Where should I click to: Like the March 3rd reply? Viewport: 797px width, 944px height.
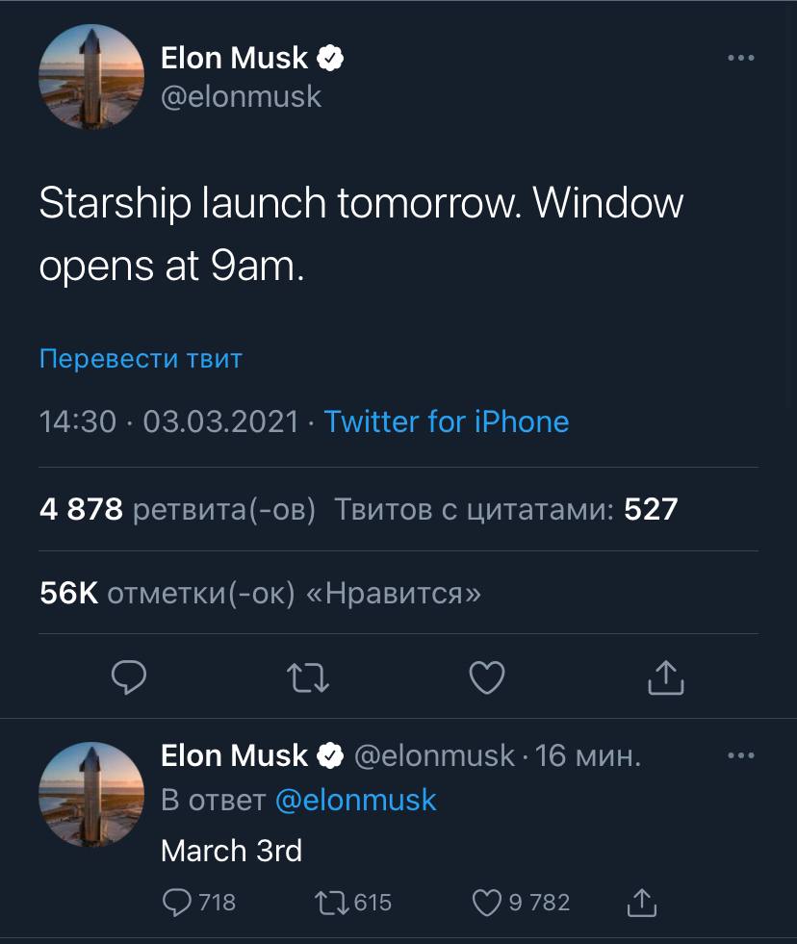point(489,902)
